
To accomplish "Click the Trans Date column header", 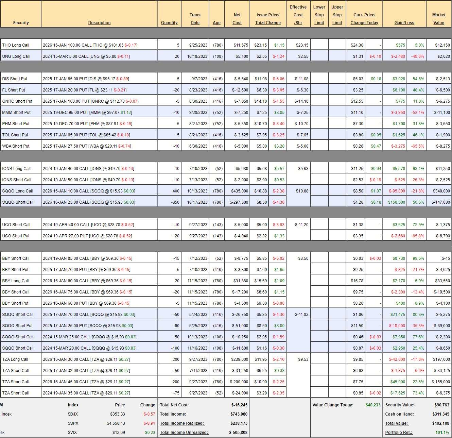I will tap(195, 19).
